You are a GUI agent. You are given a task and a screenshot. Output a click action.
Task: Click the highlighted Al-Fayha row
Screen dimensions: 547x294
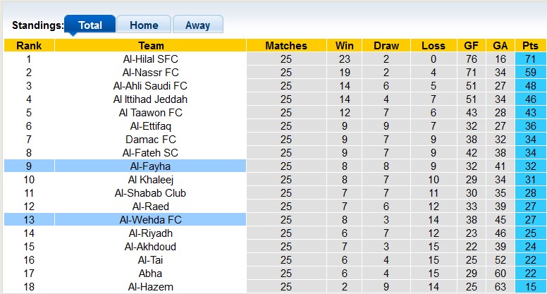click(x=150, y=166)
